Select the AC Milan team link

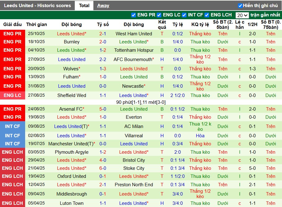(134, 126)
